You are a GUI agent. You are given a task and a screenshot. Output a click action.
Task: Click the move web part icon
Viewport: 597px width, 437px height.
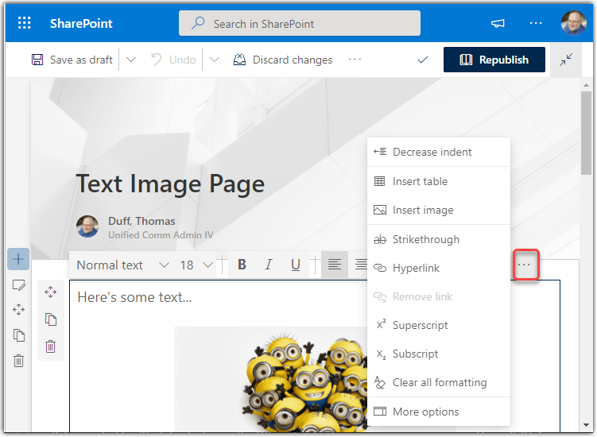pyautogui.click(x=51, y=292)
